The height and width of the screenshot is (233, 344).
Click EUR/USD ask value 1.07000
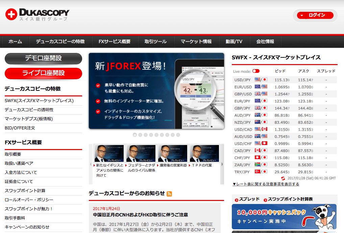(x=305, y=87)
